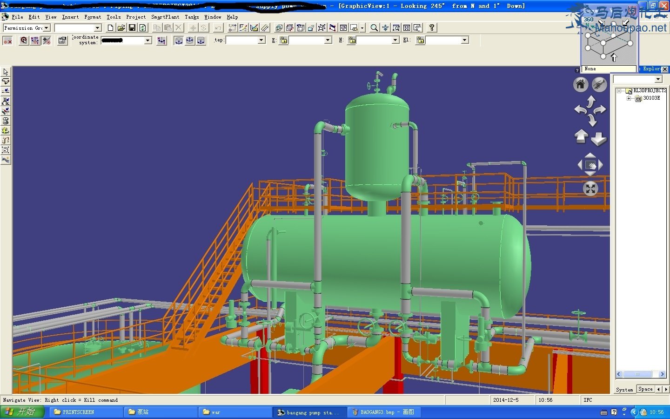Click the PinPoint E,N coordinate icon
This screenshot has width=670, height=419.
(x=232, y=28)
